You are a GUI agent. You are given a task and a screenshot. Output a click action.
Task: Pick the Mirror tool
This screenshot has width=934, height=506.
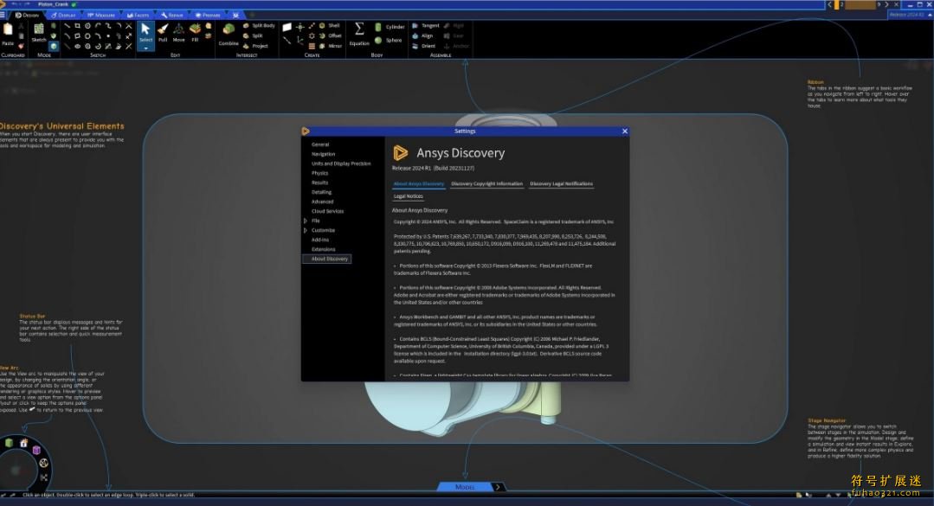pyautogui.click(x=331, y=46)
